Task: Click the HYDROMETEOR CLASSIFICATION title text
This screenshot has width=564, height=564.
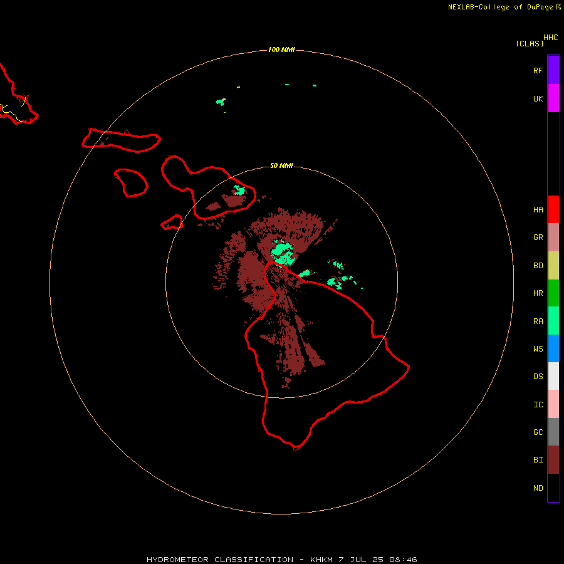Action: (220, 560)
